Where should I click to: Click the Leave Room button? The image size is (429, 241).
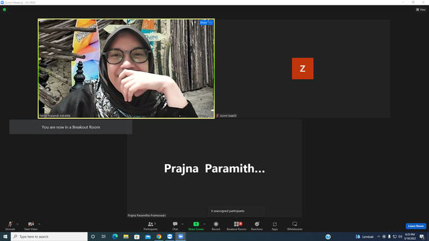click(416, 226)
